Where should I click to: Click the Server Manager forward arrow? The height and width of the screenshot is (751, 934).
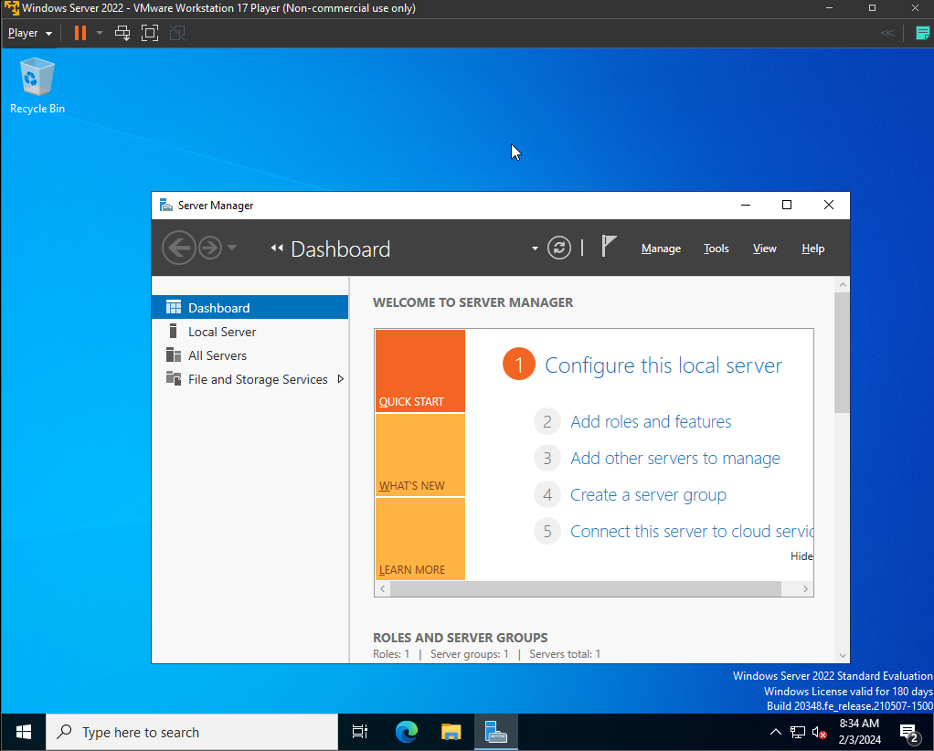click(x=209, y=248)
